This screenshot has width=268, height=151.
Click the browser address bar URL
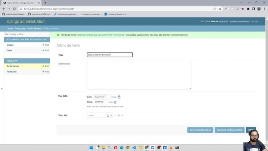[49, 9]
